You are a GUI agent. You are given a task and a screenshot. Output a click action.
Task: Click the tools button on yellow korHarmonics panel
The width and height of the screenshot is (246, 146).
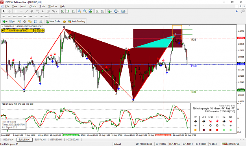tap(39, 31)
